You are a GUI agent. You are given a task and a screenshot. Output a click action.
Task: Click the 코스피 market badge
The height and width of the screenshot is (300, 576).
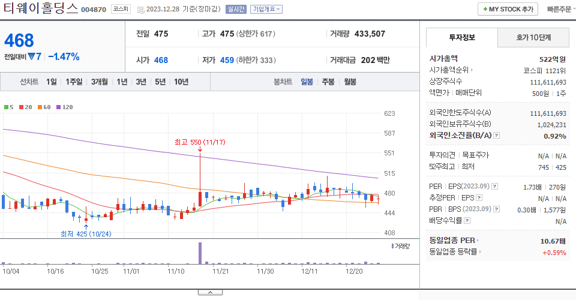(121, 9)
